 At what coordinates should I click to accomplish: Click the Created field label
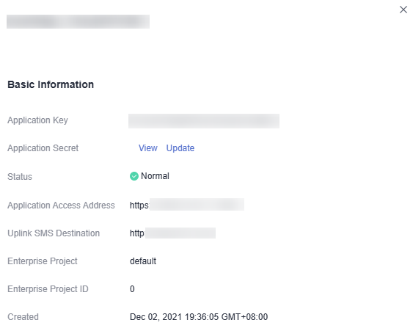point(23,317)
